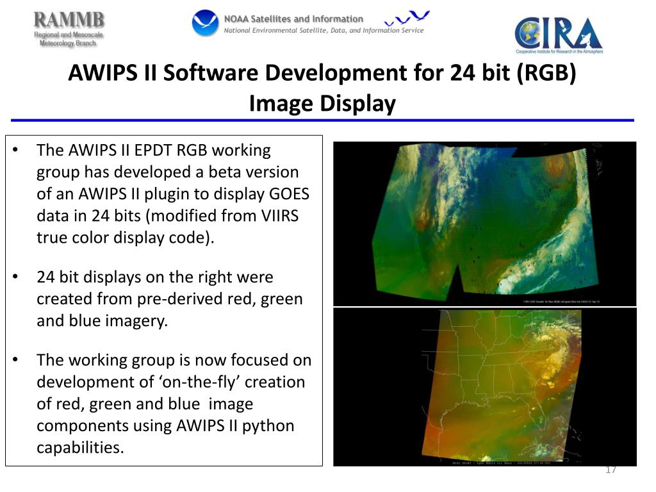Click the first bullet point marker
This screenshot has height=492, width=656.
(15, 151)
